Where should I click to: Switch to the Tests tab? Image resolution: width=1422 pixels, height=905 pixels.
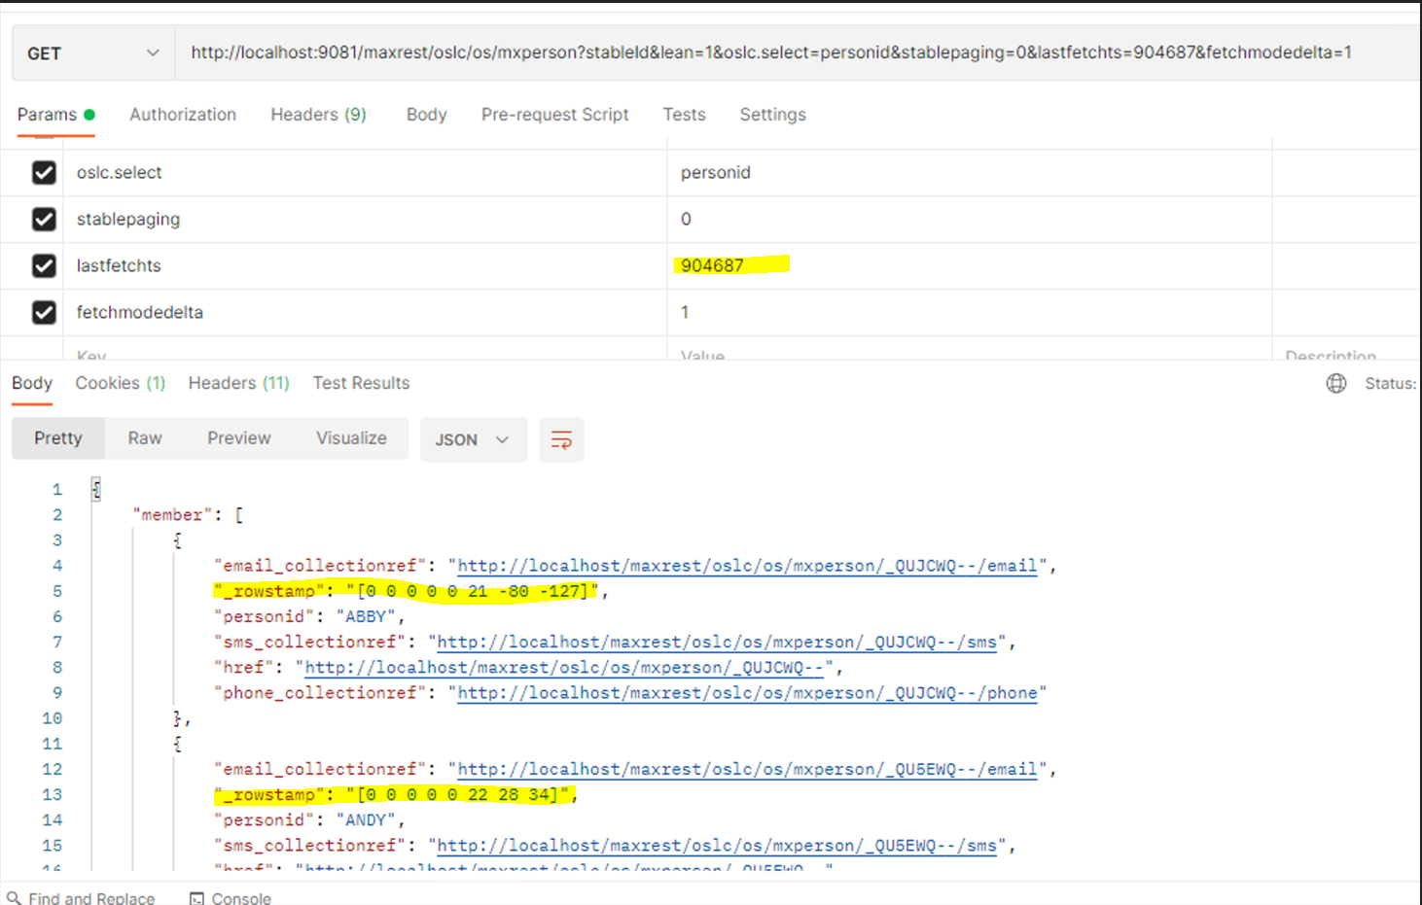point(684,115)
